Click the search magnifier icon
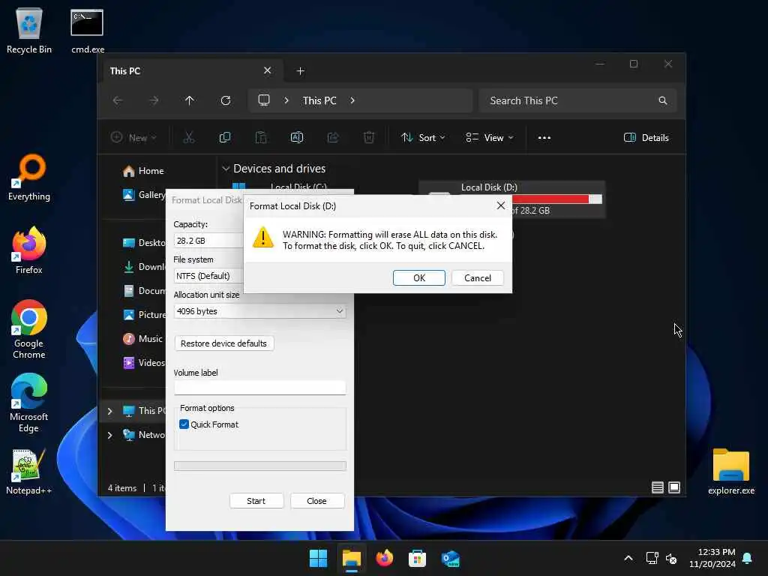Viewport: 768px width, 576px height. coord(663,100)
